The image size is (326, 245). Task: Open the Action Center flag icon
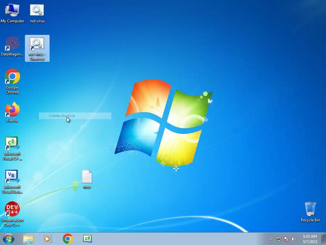[x=286, y=239]
